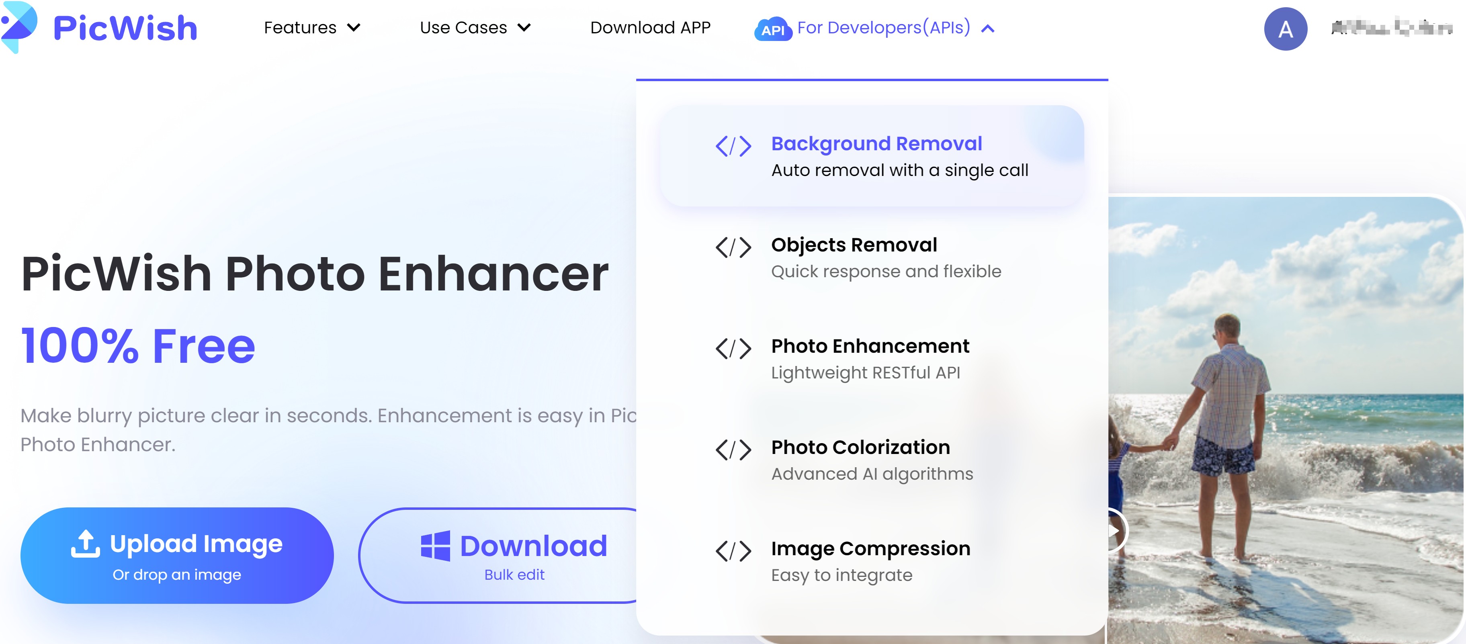Click the For Developers up chevron
The image size is (1466, 644).
click(988, 29)
